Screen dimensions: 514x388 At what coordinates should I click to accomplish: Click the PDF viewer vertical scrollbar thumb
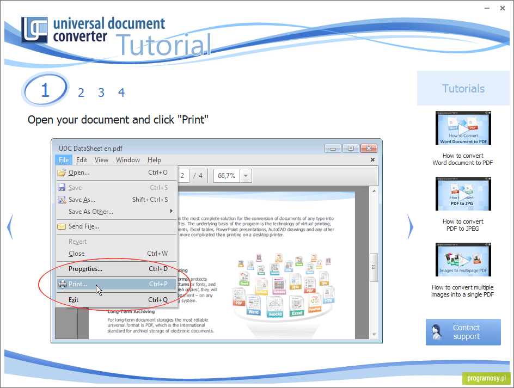[x=374, y=267]
